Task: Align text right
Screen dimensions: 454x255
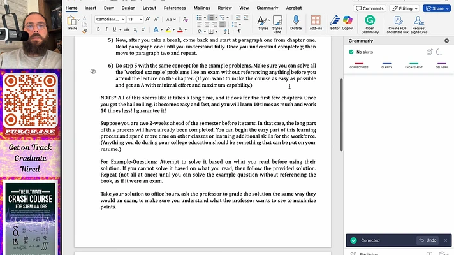Action: point(214,25)
